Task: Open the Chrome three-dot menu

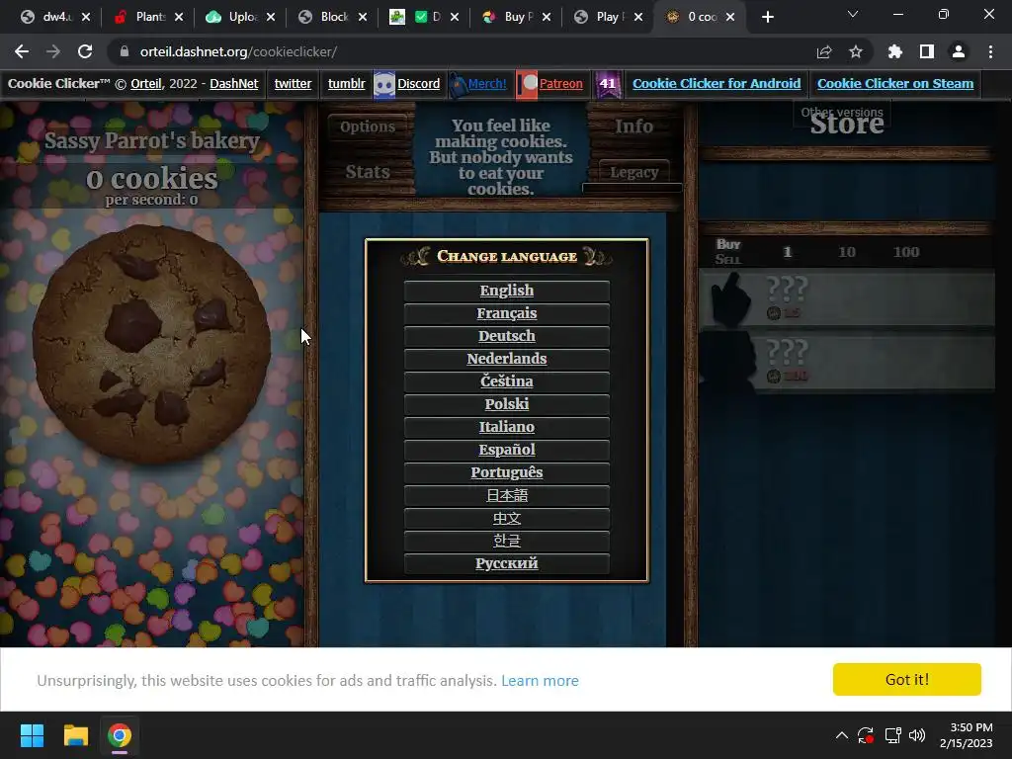Action: coord(990,51)
